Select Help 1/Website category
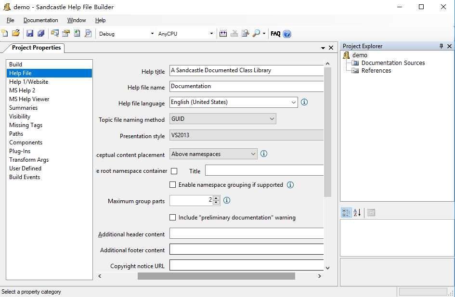The height and width of the screenshot is (297, 455). click(49, 82)
